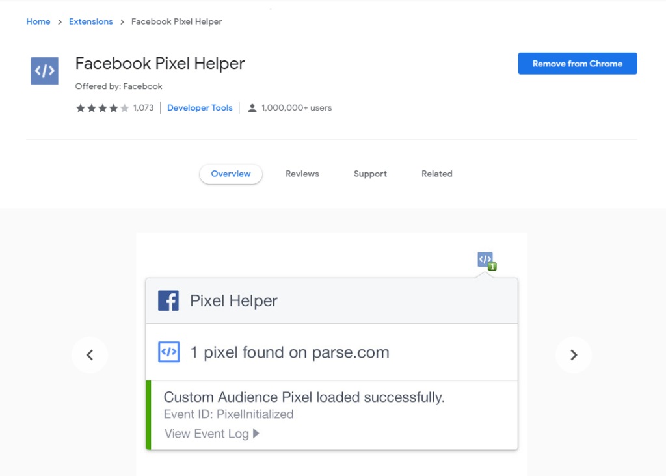Click the 1,000,000+ users text
This screenshot has width=666, height=476.
click(297, 108)
